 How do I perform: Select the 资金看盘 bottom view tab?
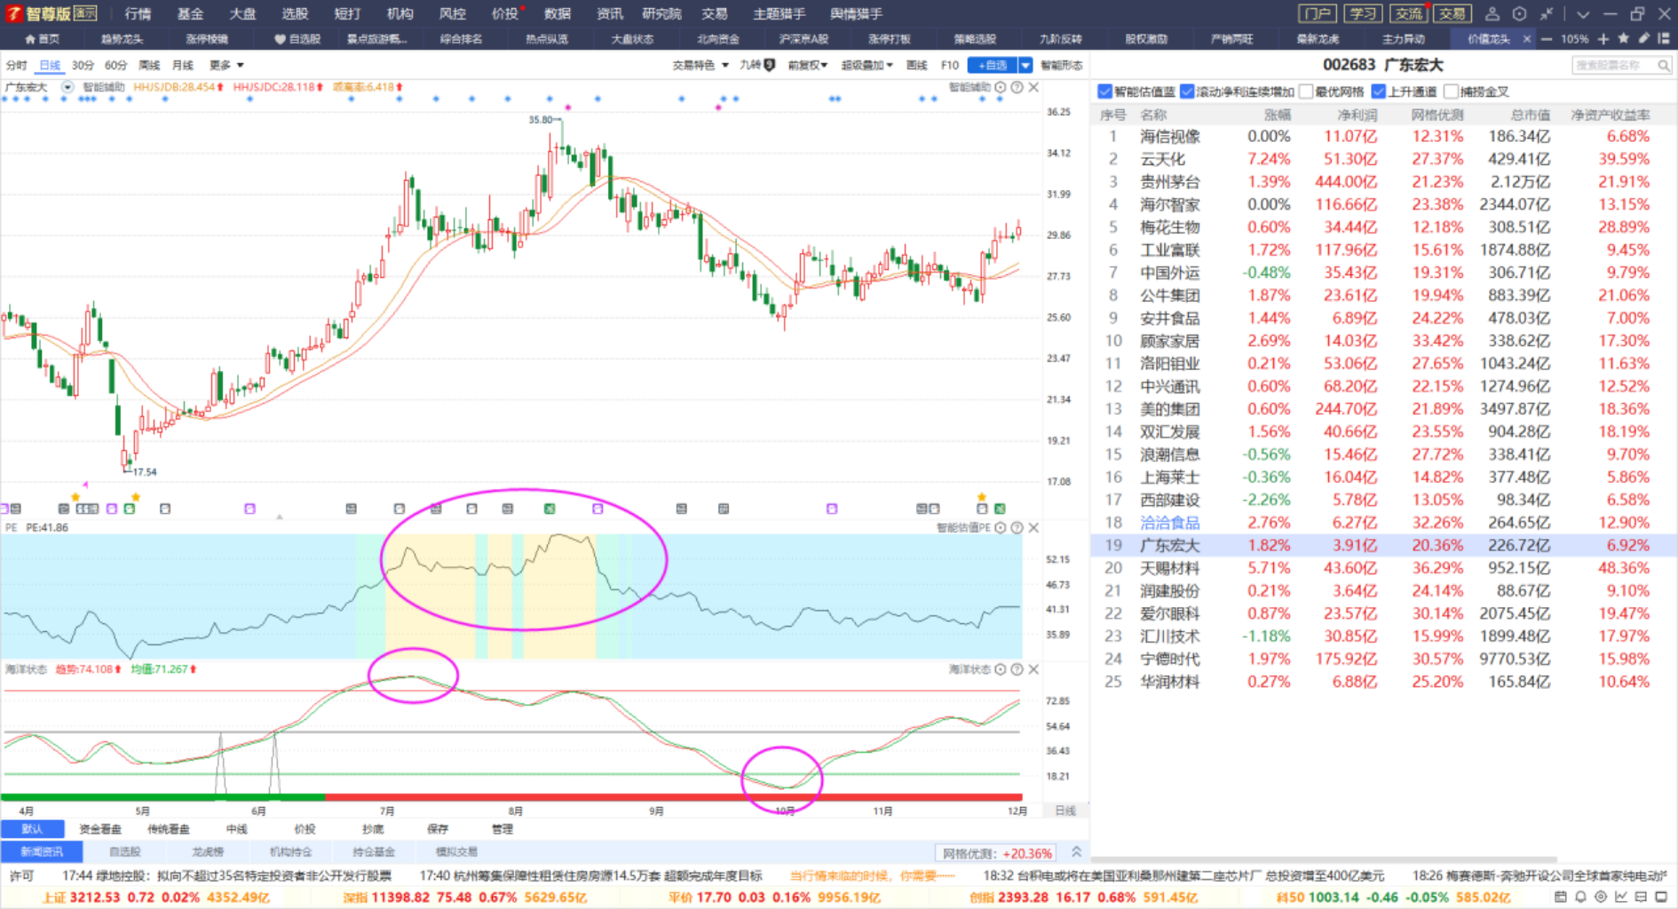(x=100, y=829)
